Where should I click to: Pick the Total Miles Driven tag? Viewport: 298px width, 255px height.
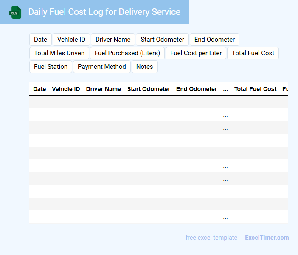coord(59,53)
